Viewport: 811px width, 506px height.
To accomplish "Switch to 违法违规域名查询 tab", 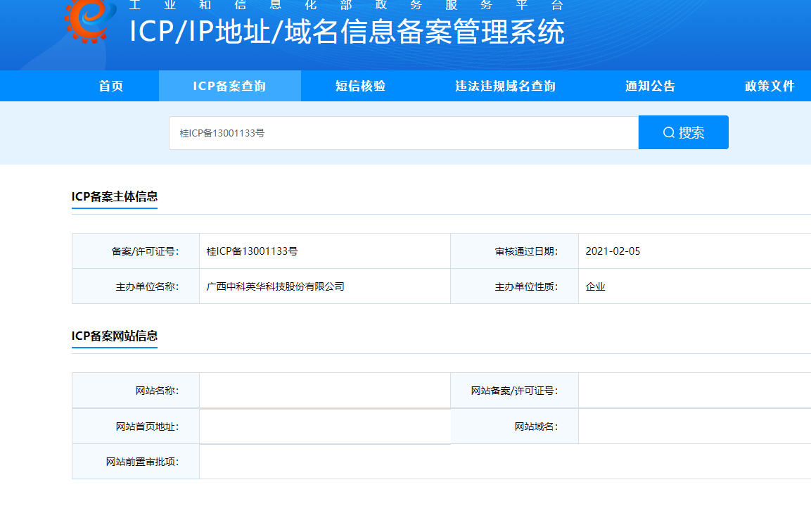I will pos(505,86).
